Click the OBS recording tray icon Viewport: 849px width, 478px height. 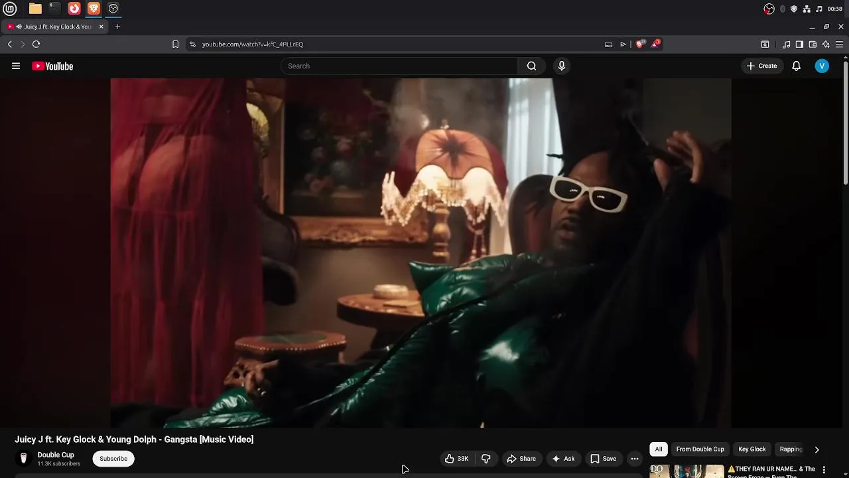click(769, 9)
